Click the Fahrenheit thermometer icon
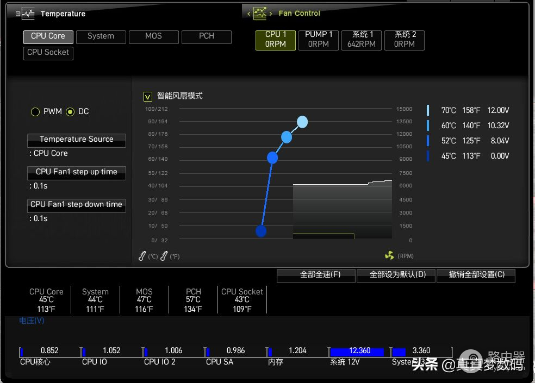This screenshot has height=383, width=535. (x=164, y=256)
